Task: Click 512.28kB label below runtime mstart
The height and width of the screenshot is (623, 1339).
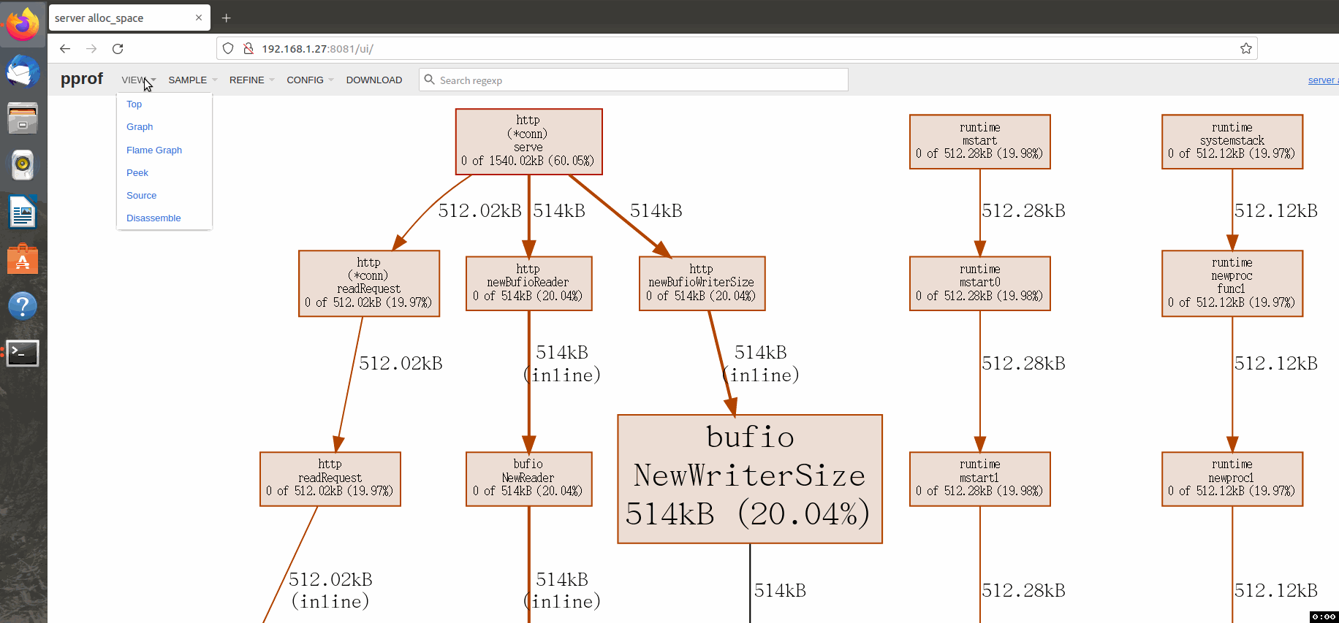Action: (1023, 211)
